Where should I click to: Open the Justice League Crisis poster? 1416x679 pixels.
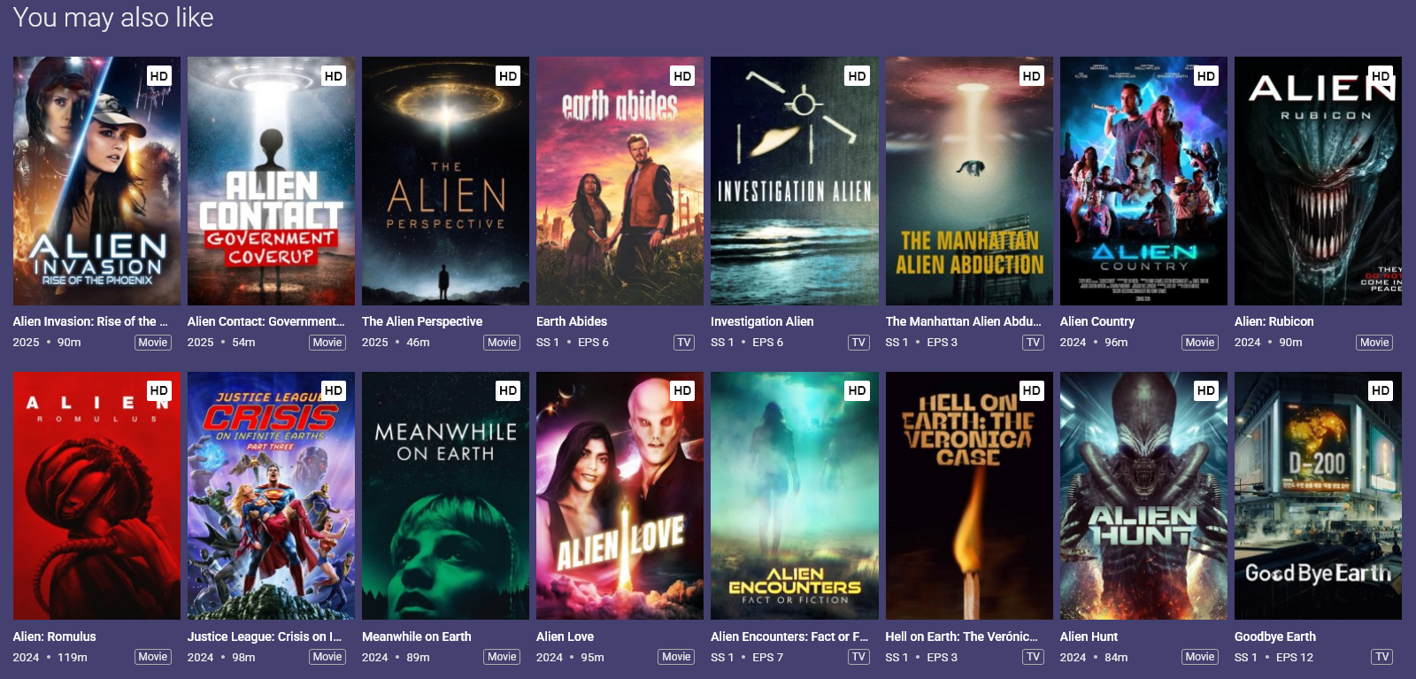(271, 496)
